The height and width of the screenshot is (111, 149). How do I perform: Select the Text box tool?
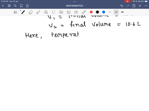tap(76, 12)
